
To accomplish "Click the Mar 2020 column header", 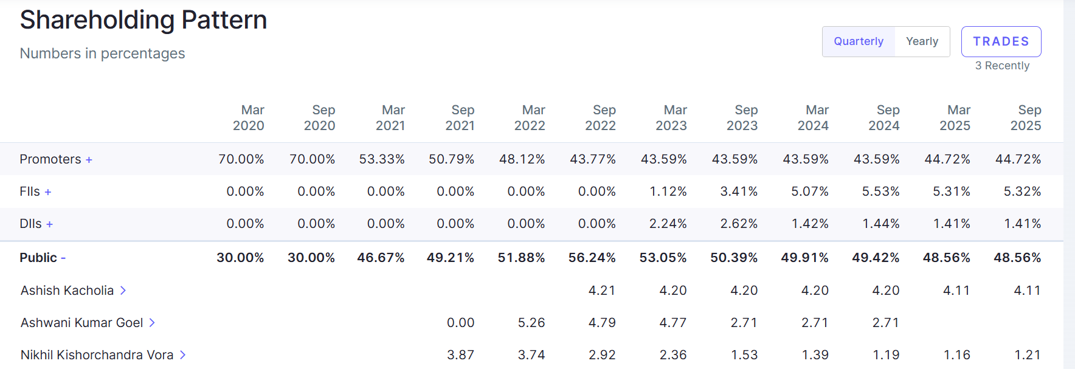I will point(249,118).
